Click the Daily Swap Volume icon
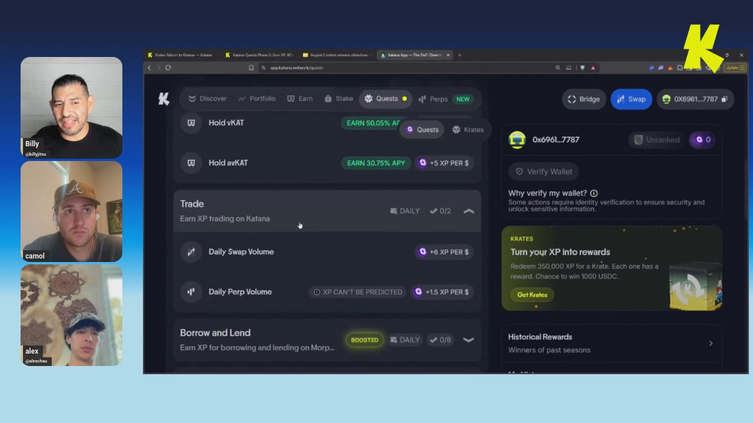Screen dimensions: 753x423 (x=191, y=251)
